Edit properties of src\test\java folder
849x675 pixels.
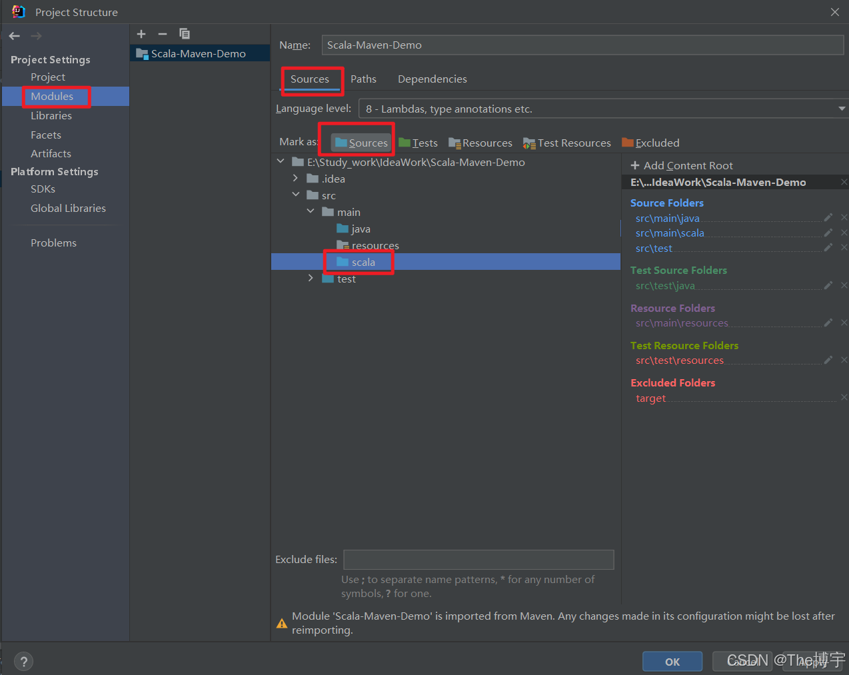828,285
